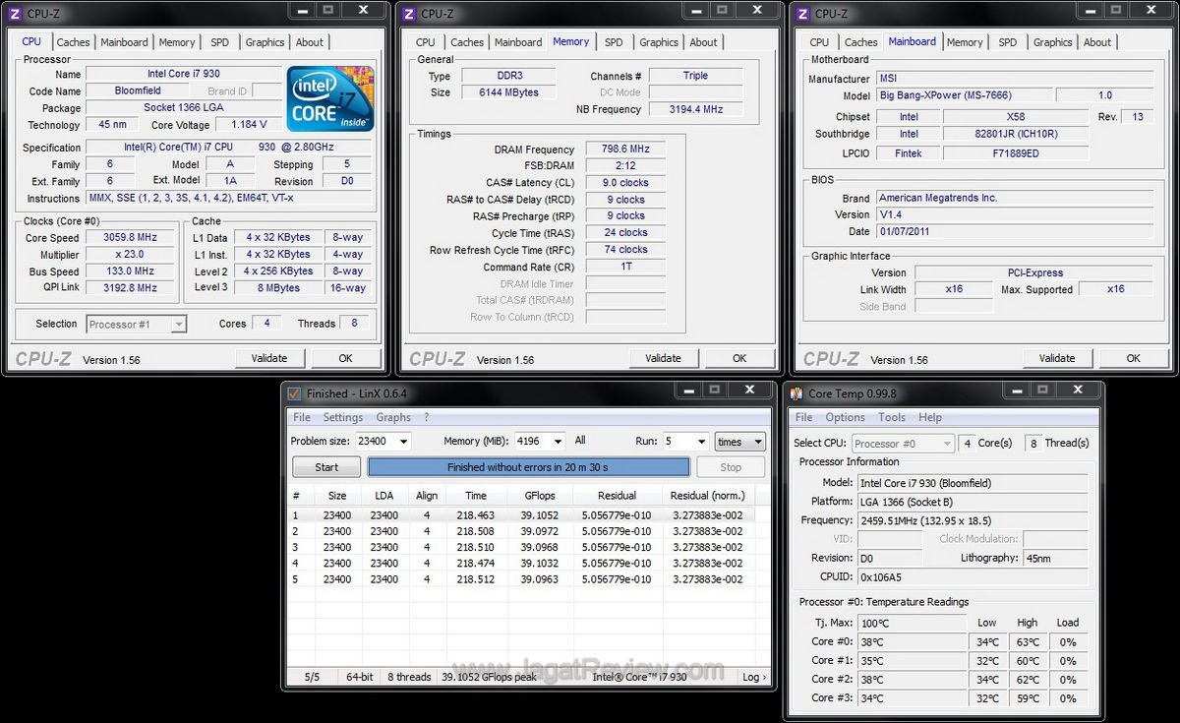Switch to Caches tab in the leftmost CPU-Z window
Screen dimensions: 1180x723
coord(73,42)
